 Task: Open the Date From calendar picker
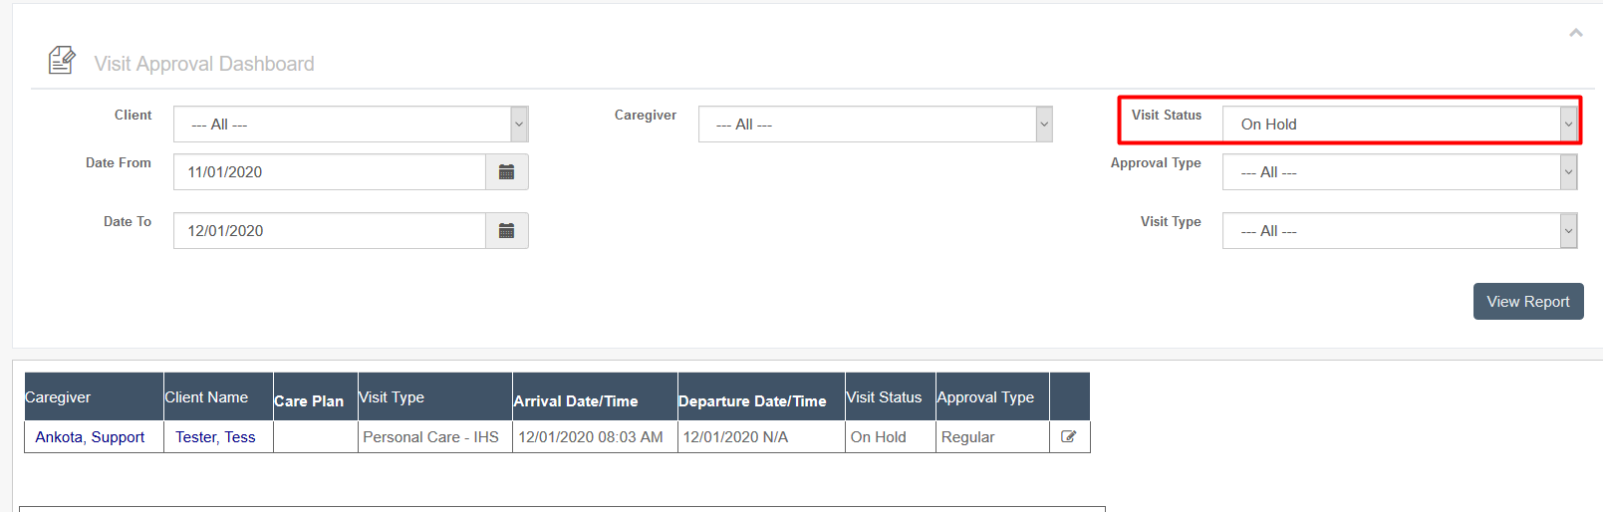(x=506, y=172)
